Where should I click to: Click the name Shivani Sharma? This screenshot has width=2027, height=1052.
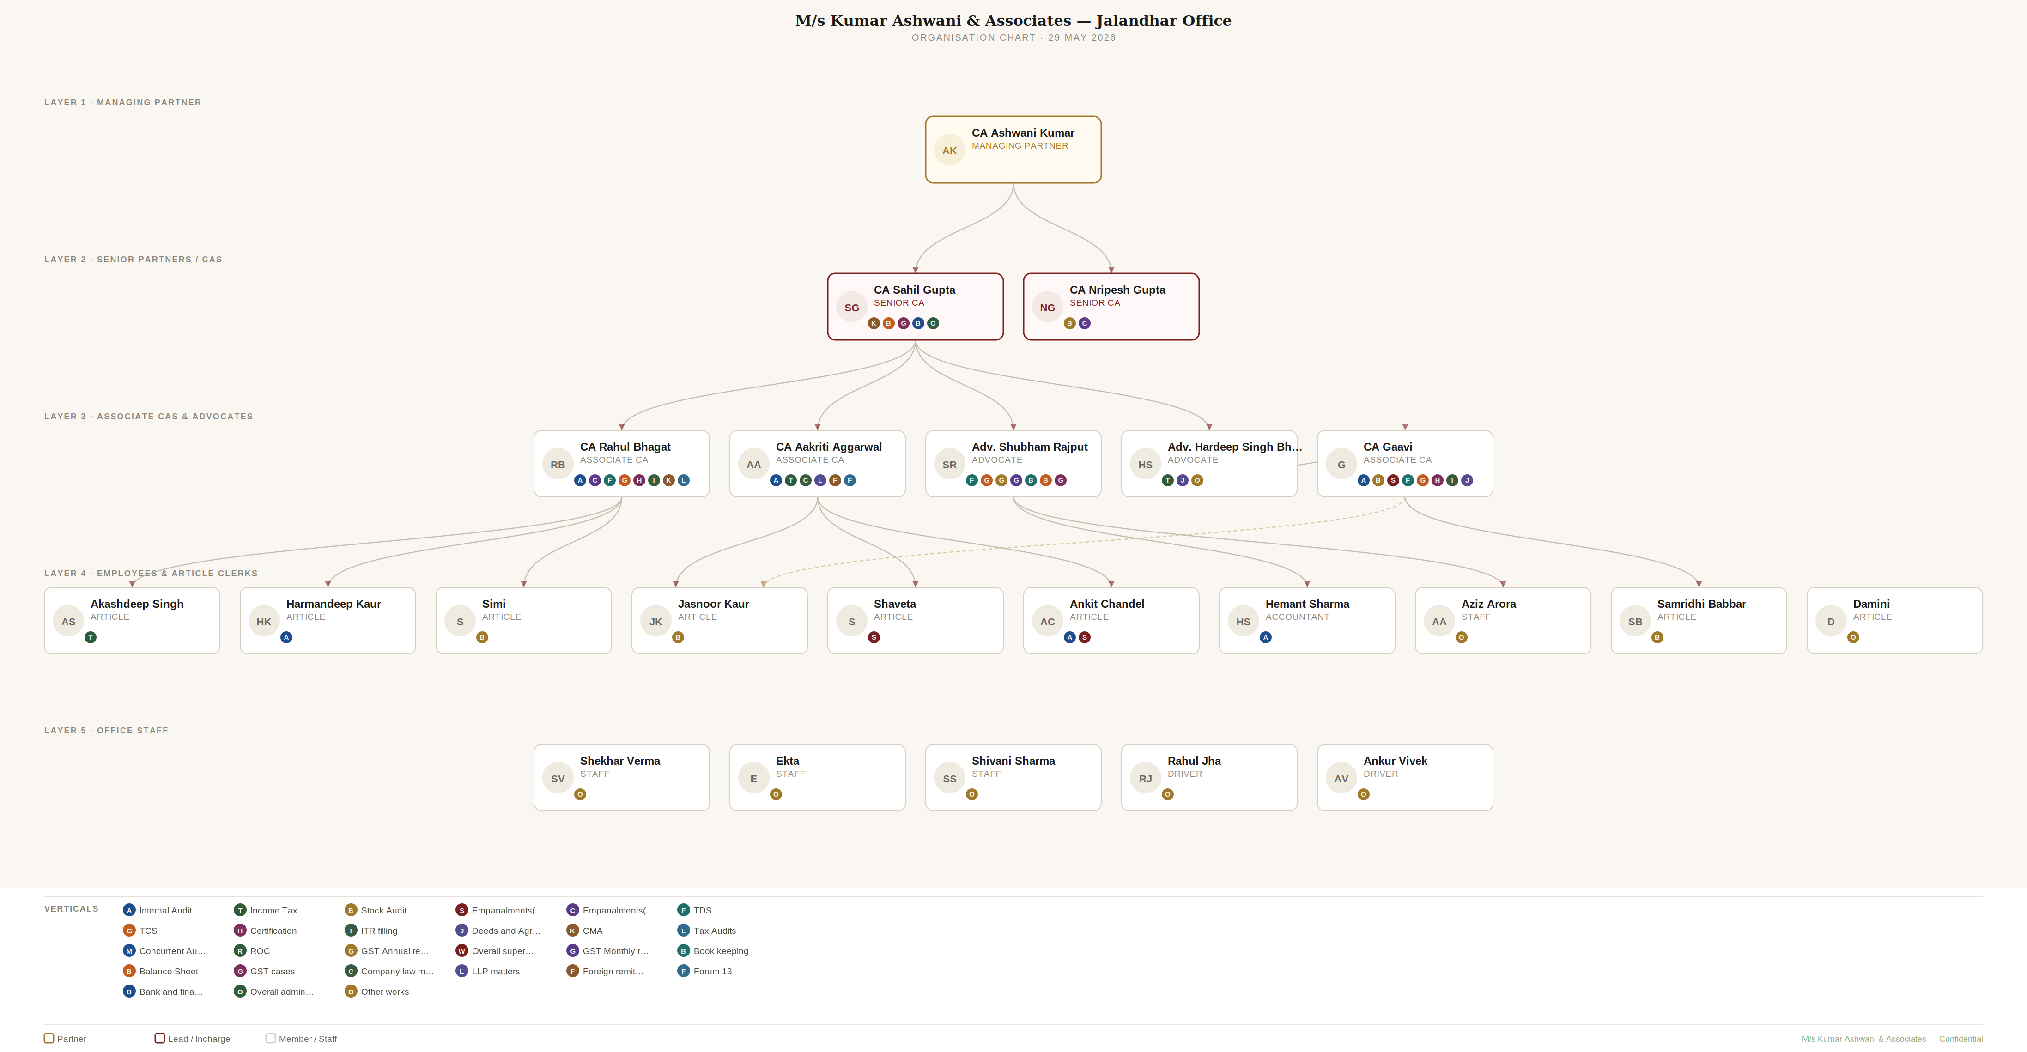pyautogui.click(x=1013, y=761)
